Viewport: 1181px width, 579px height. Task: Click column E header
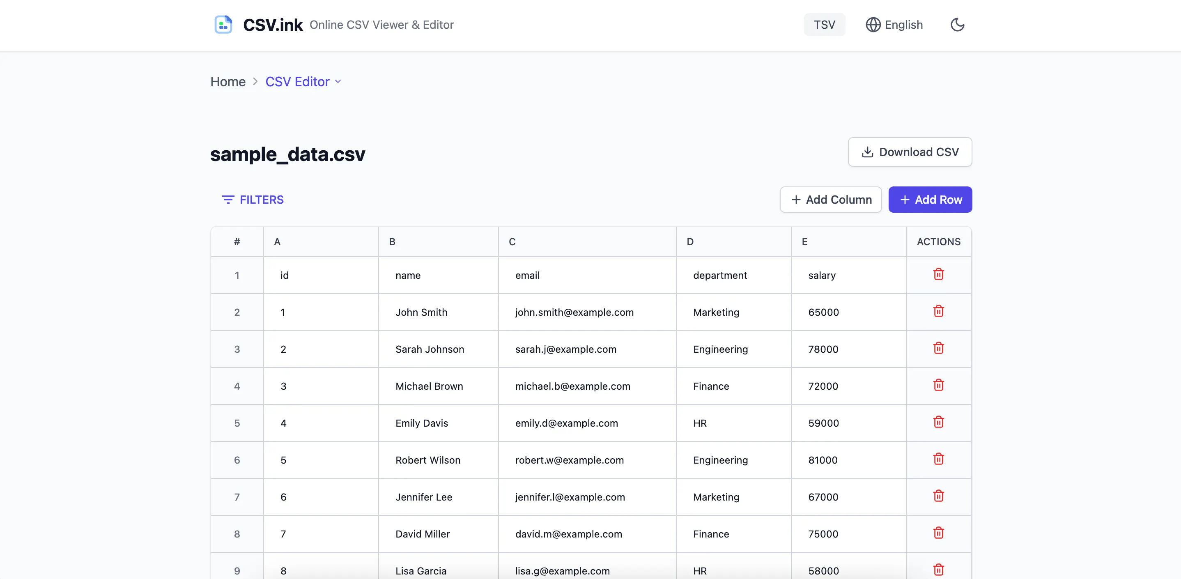coord(849,241)
